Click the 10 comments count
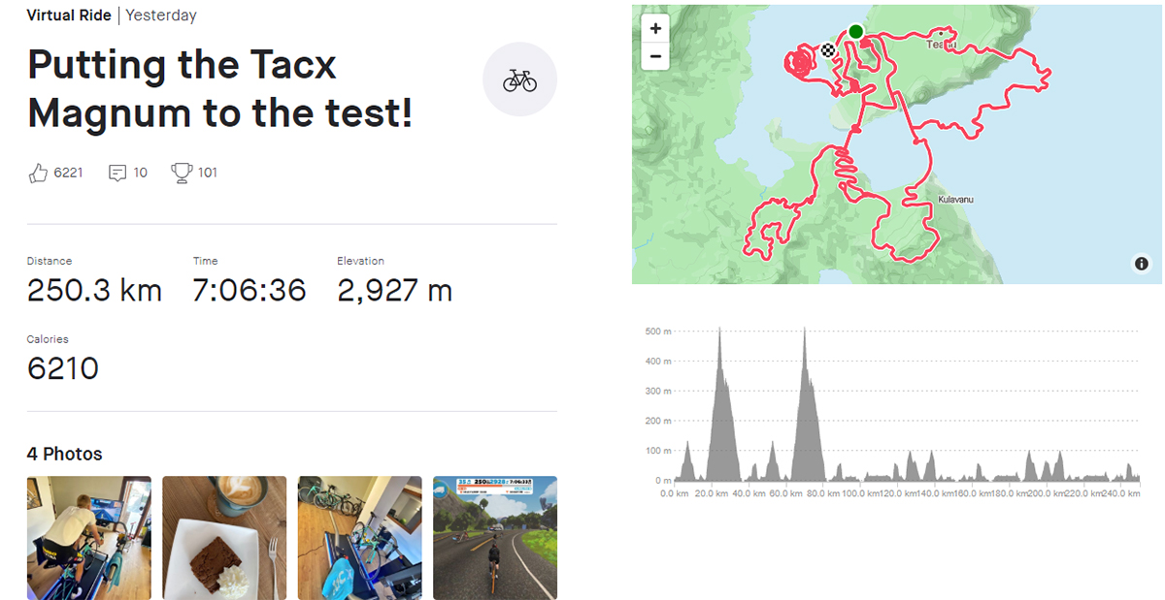 pyautogui.click(x=141, y=174)
